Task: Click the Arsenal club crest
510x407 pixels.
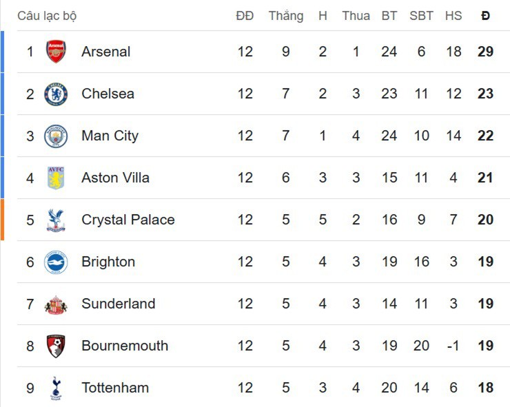Action: pos(56,52)
